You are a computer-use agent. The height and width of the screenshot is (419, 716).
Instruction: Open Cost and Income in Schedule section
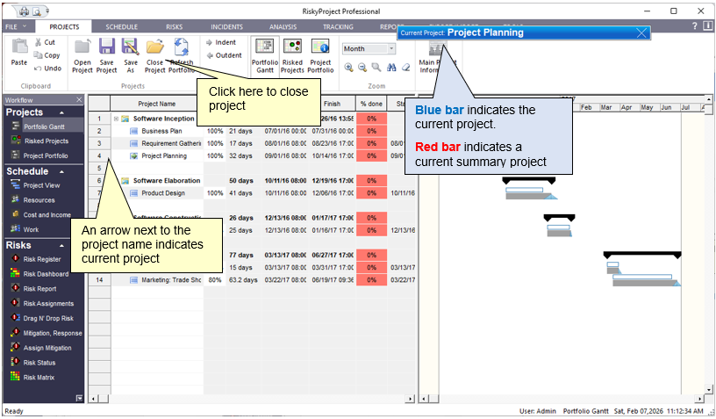[45, 214]
